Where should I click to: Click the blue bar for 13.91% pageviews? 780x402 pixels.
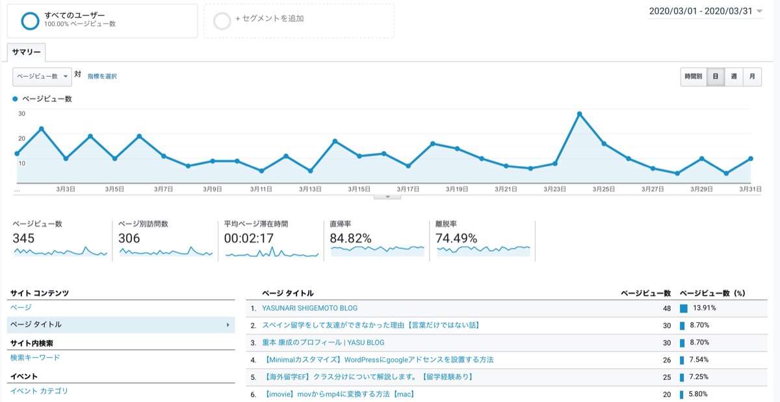[683, 308]
